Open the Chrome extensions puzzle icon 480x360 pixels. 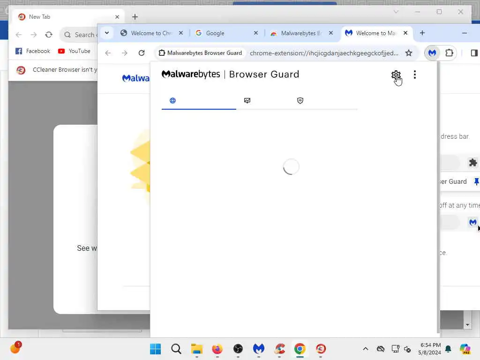click(449, 53)
